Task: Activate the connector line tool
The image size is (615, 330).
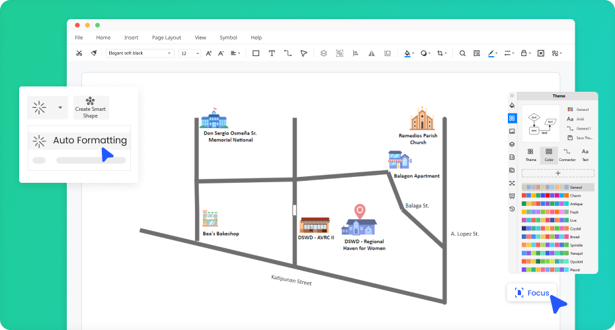Action: (x=288, y=53)
